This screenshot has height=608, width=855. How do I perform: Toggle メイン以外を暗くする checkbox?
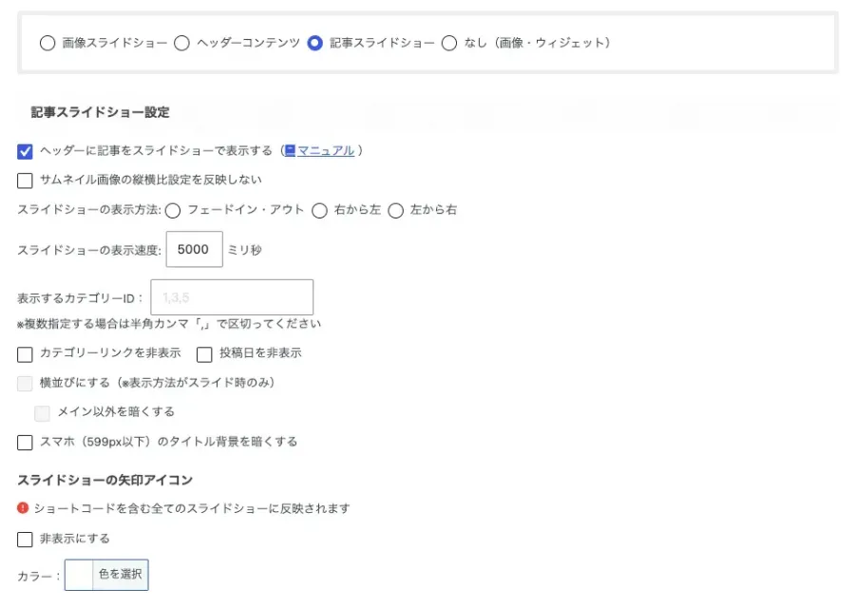[42, 413]
